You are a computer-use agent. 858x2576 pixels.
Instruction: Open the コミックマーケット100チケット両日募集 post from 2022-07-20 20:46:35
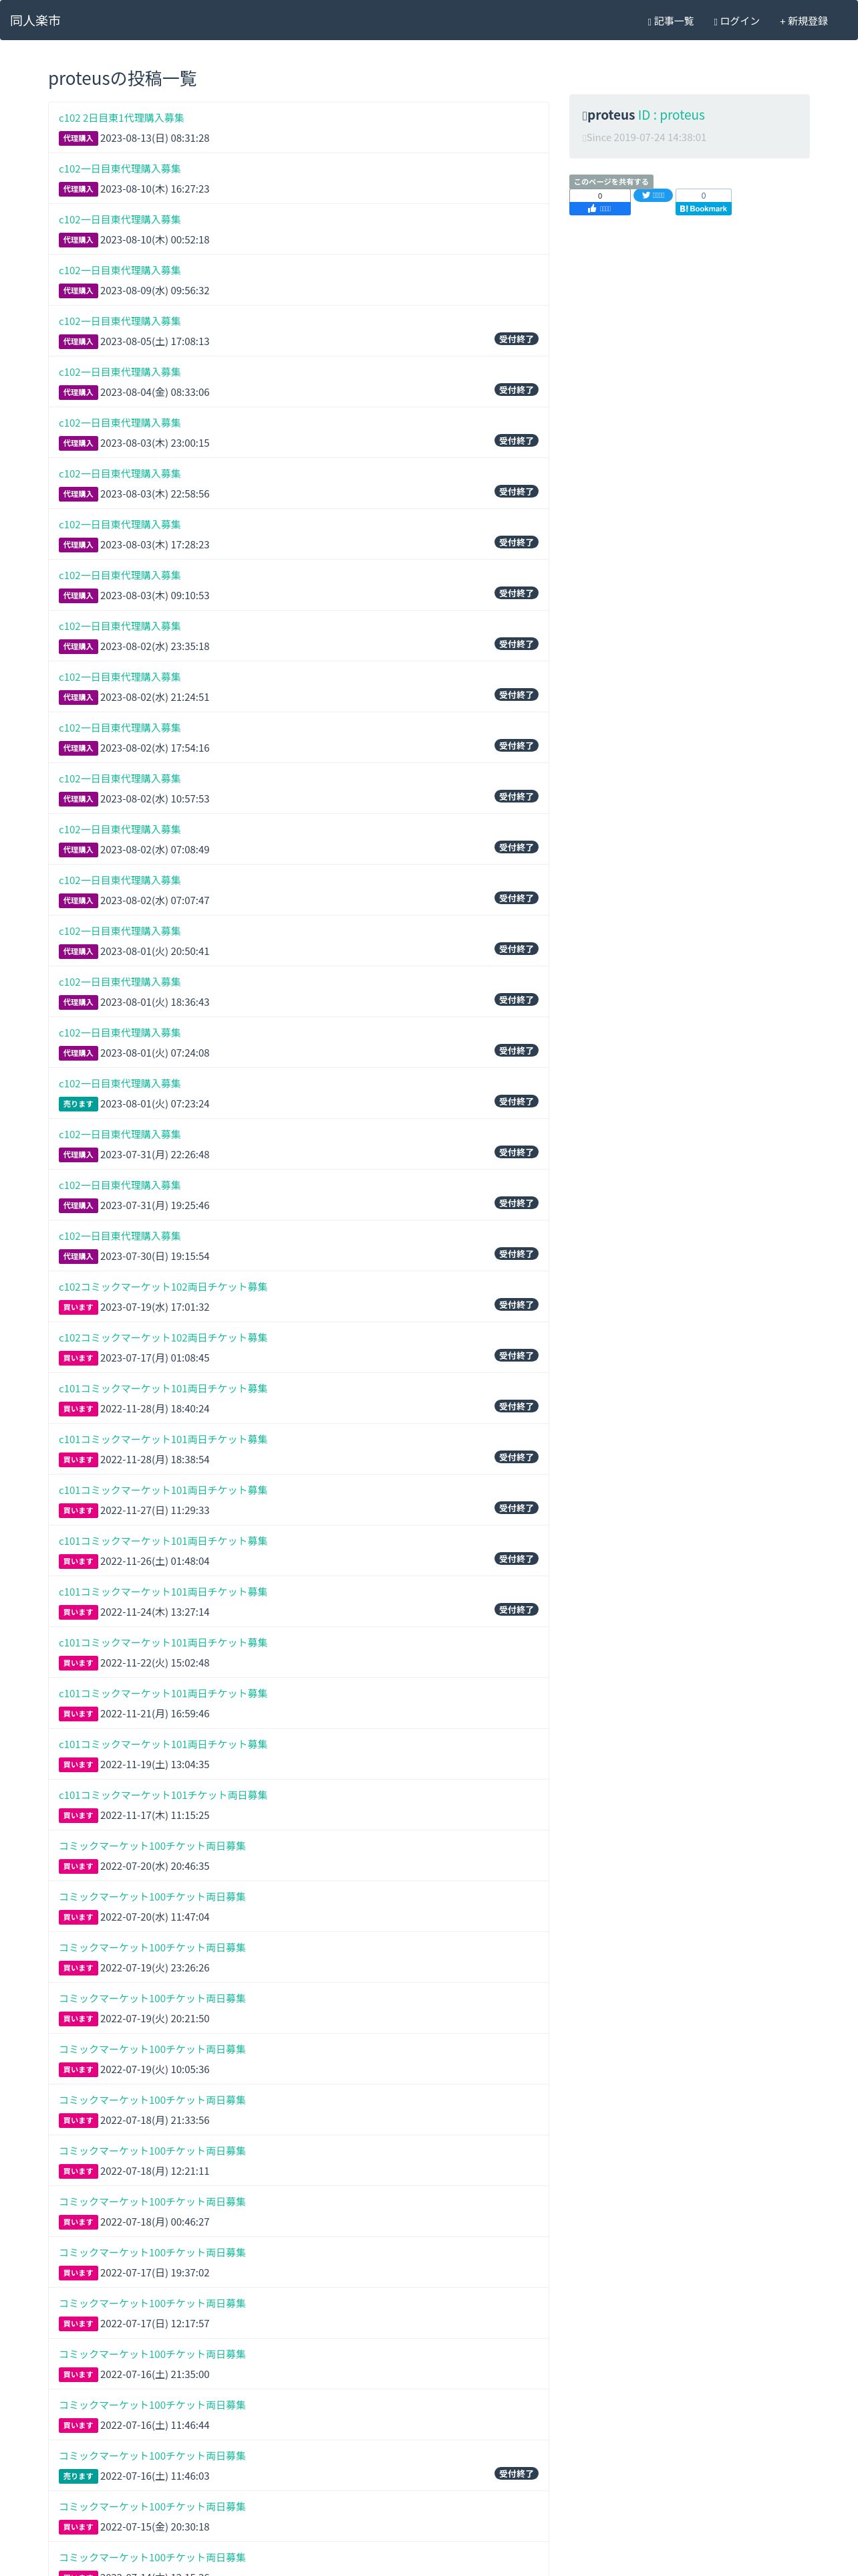[x=152, y=1846]
